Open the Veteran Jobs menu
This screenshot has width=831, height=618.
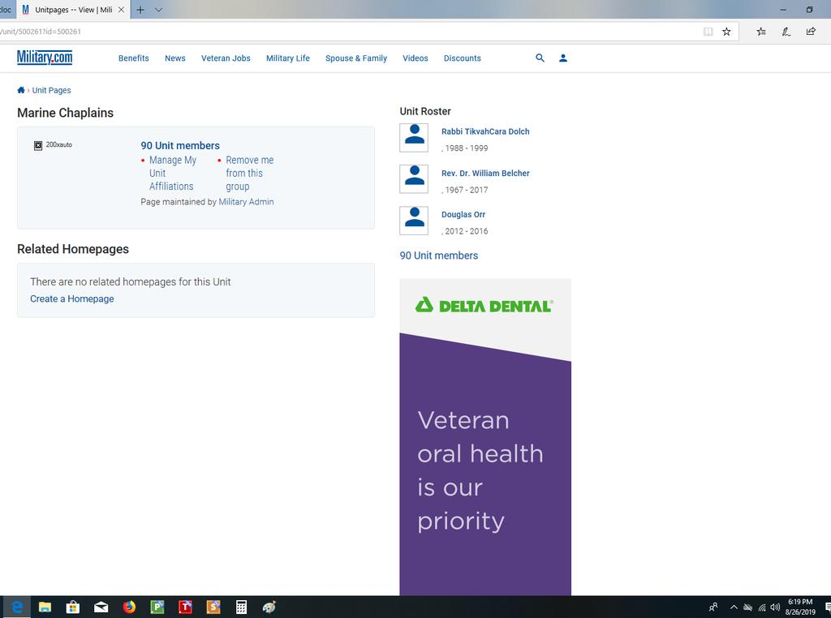(x=226, y=58)
